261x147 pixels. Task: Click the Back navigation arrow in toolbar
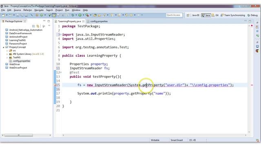(x=127, y=15)
